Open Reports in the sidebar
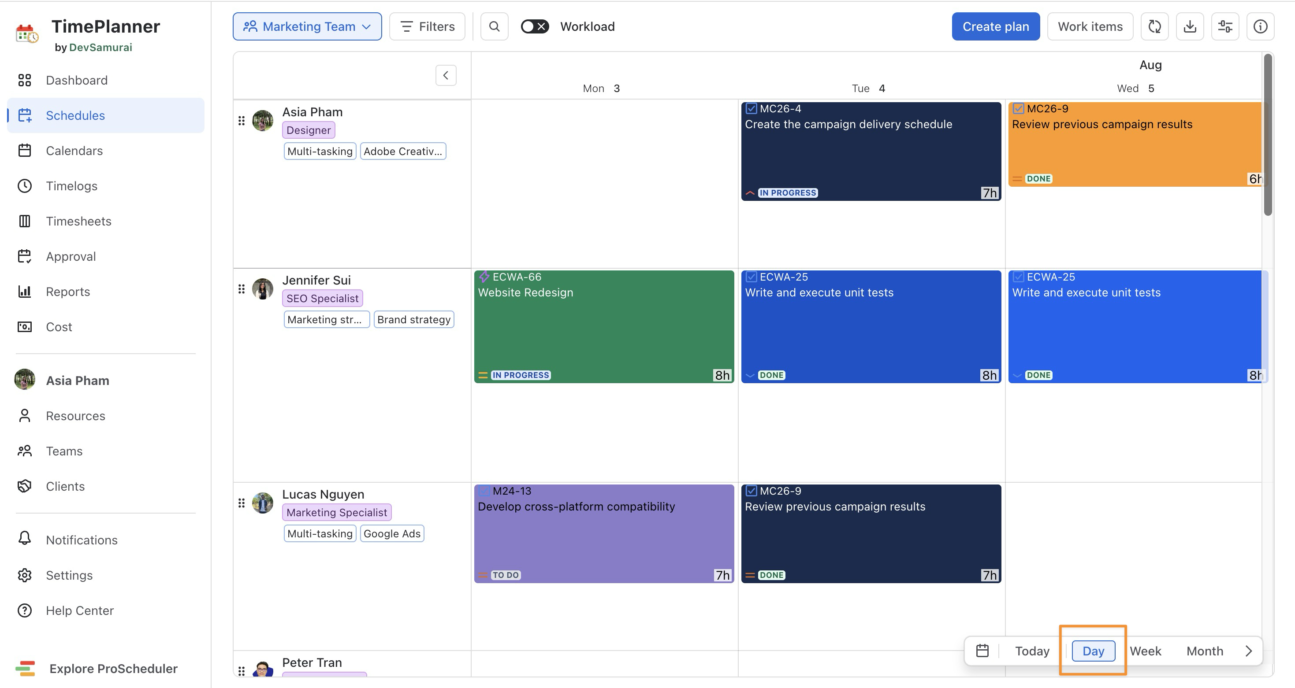The width and height of the screenshot is (1295, 688). pyautogui.click(x=68, y=292)
